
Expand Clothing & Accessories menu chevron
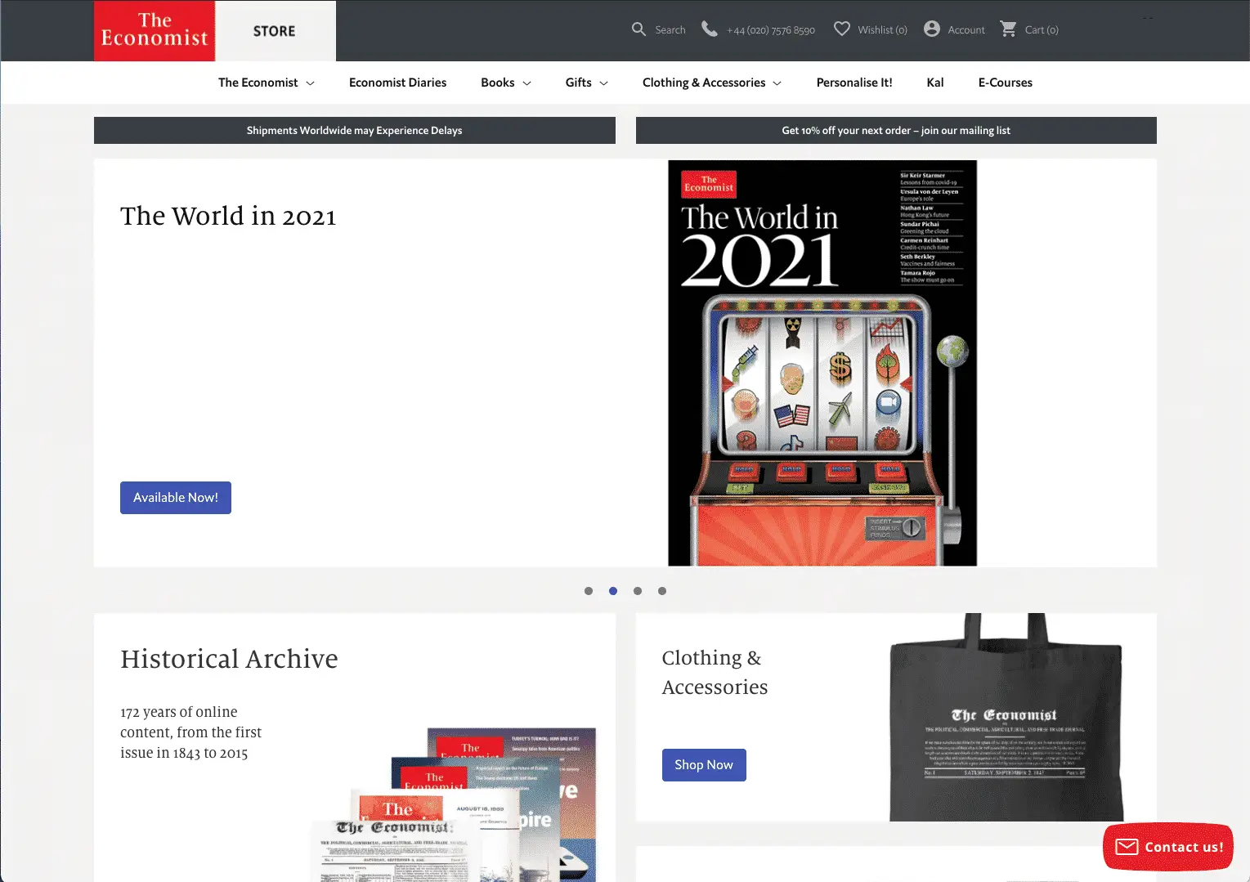[x=777, y=83]
